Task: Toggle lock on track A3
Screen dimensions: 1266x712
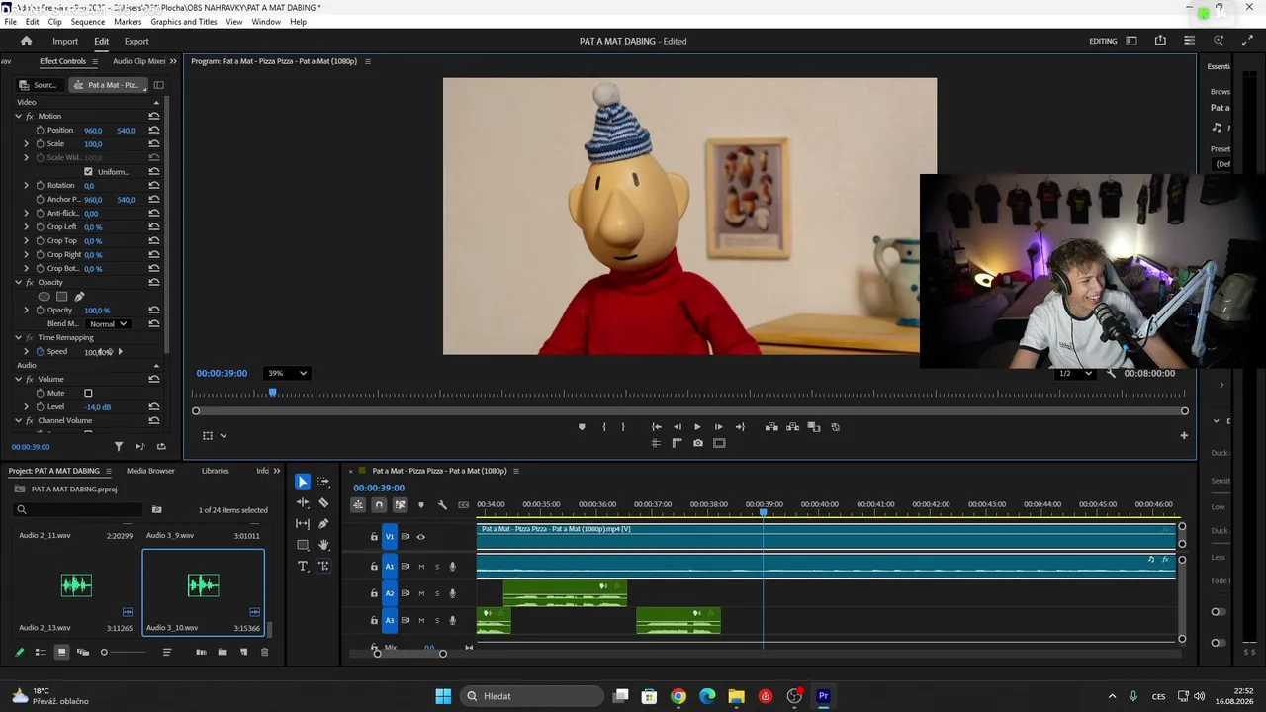Action: click(x=374, y=621)
